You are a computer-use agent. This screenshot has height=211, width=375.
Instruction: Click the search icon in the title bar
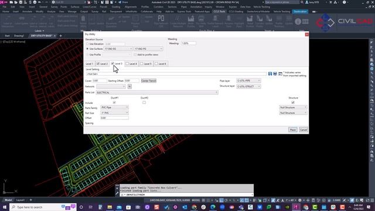(302, 2)
